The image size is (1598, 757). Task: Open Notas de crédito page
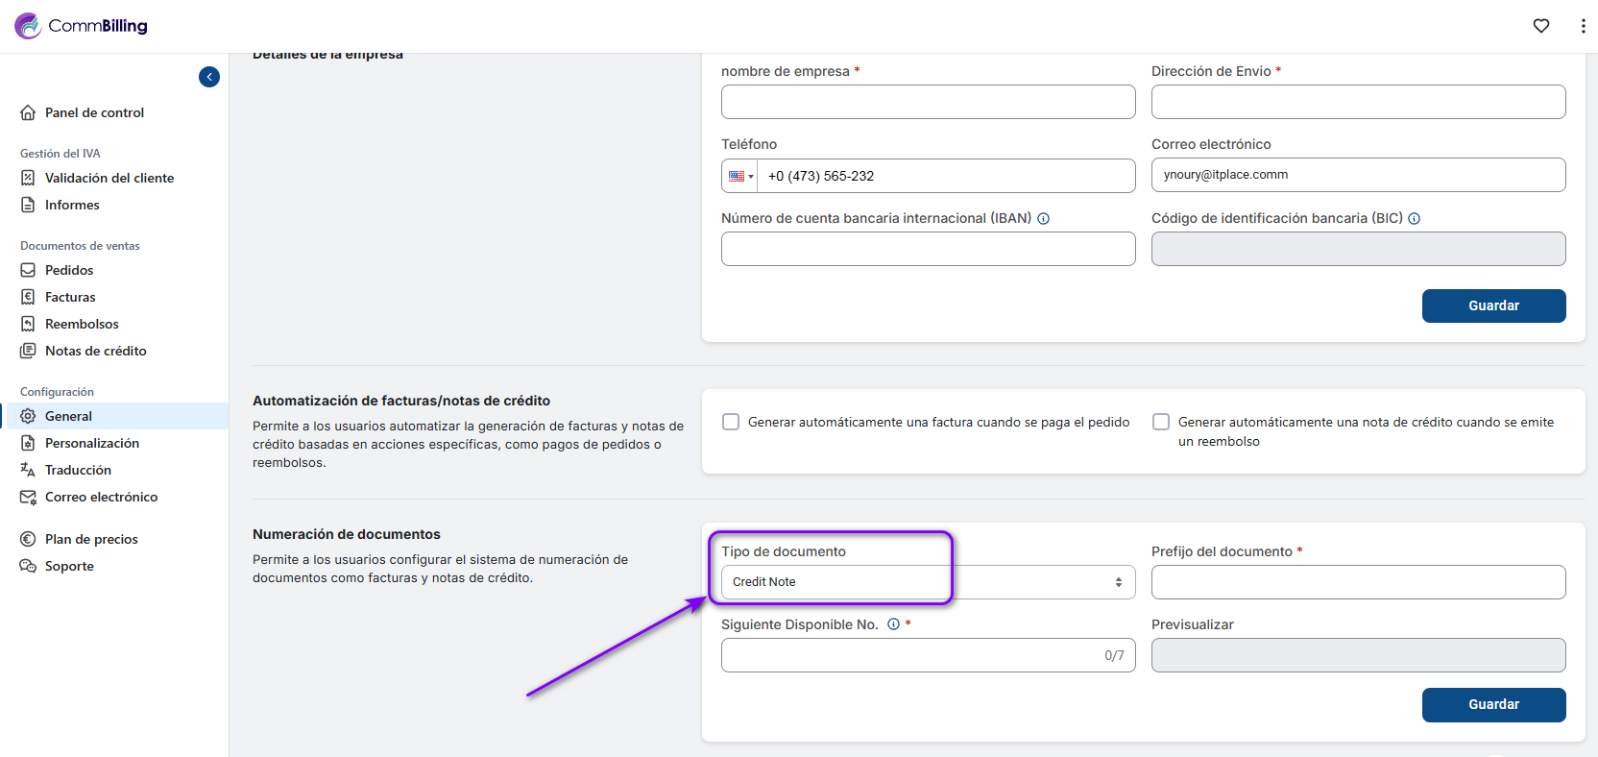pyautogui.click(x=96, y=351)
